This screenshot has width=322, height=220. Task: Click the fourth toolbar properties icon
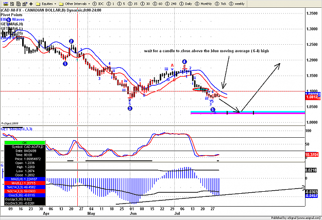[x=25, y=4]
